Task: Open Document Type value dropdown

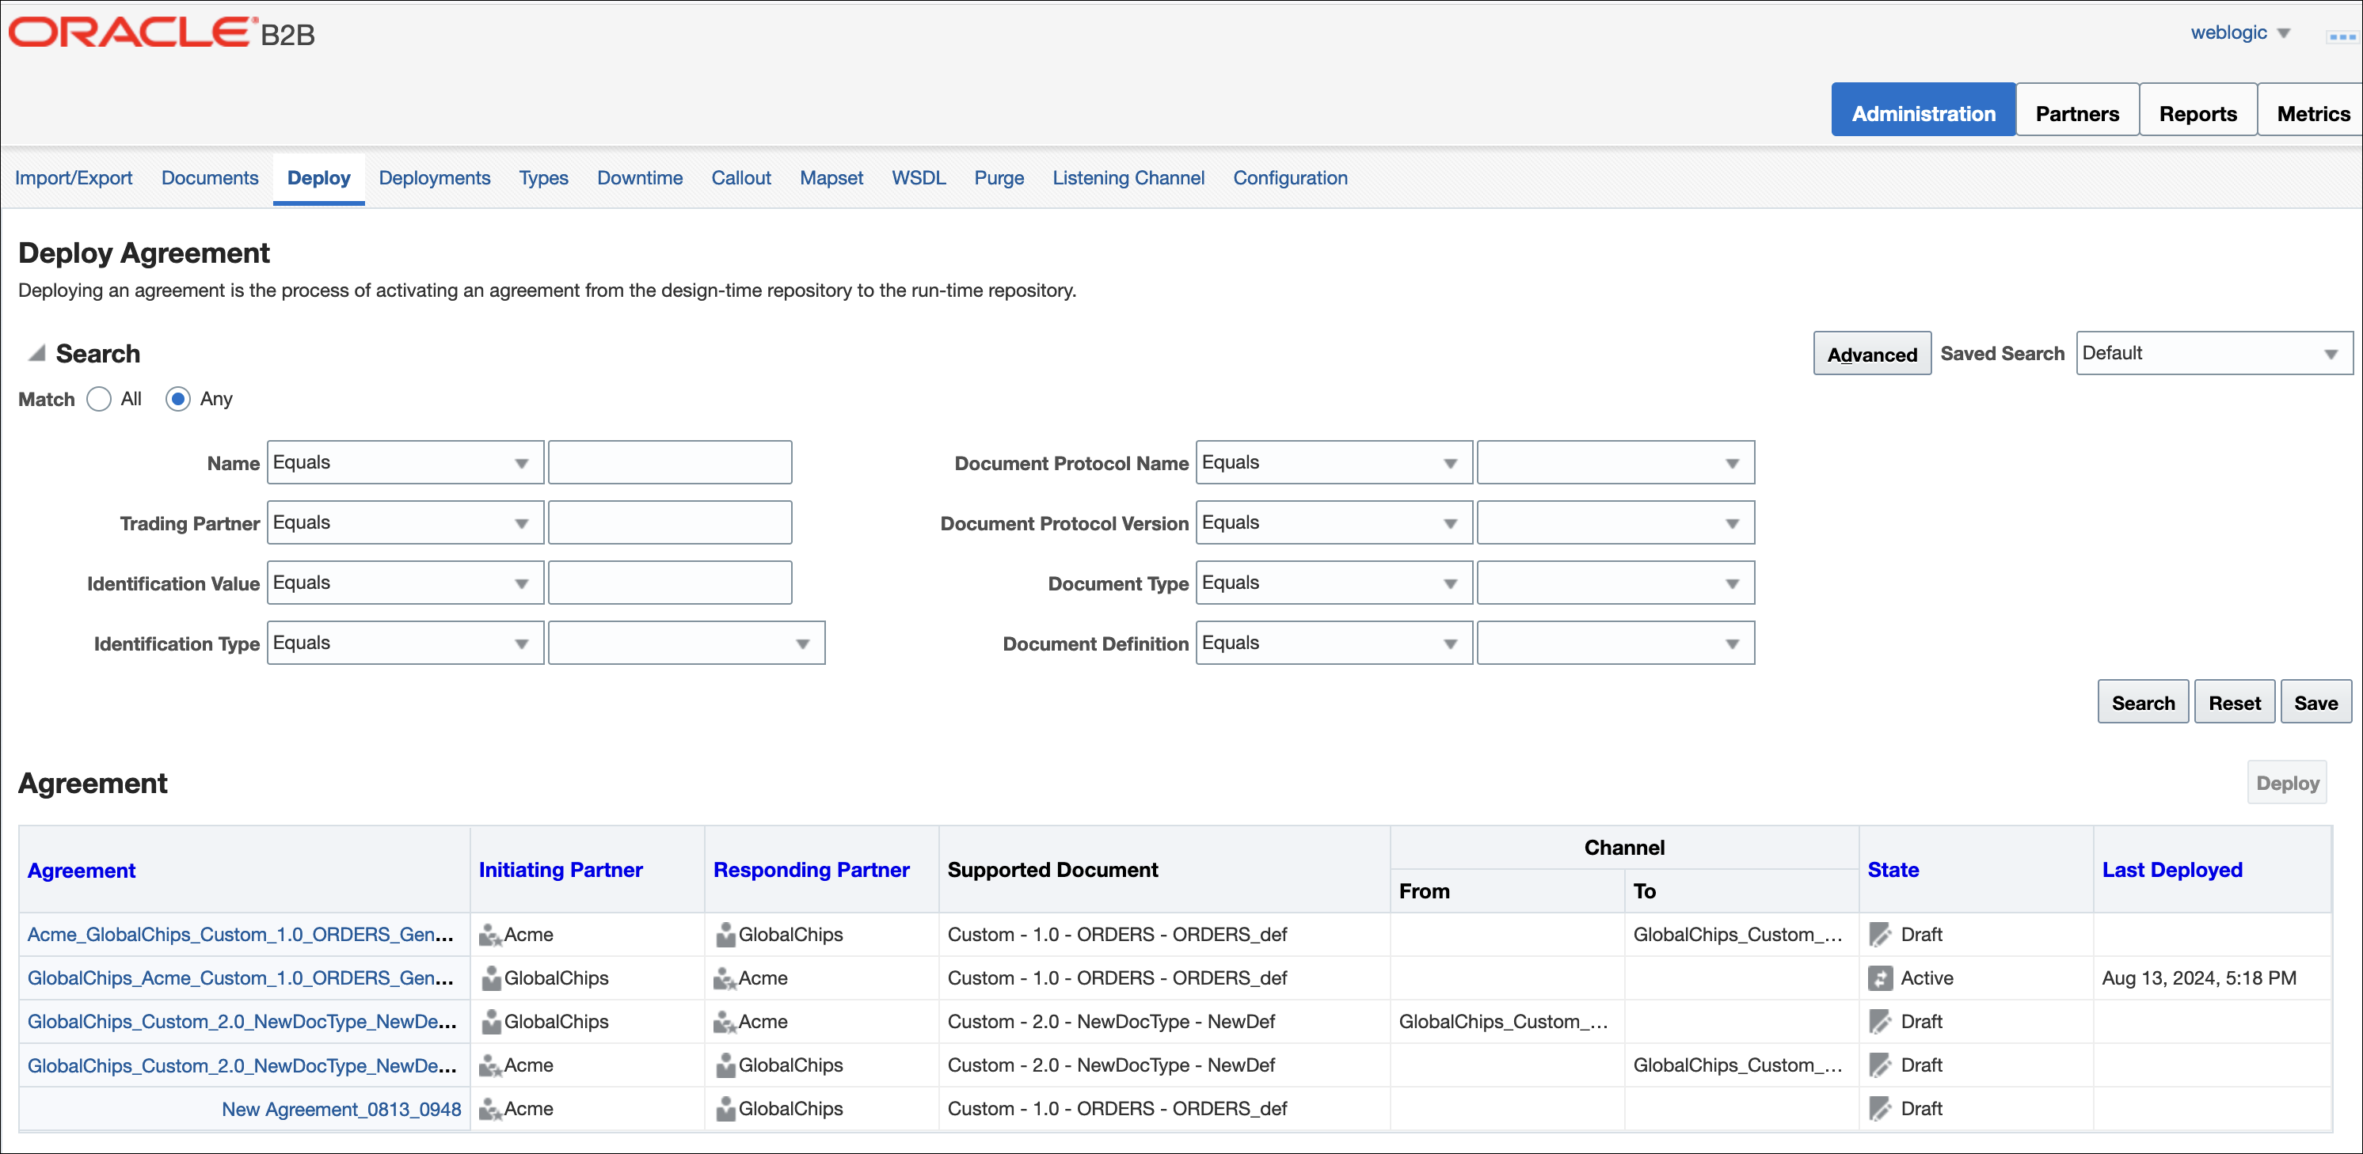Action: pyautogui.click(x=1615, y=583)
